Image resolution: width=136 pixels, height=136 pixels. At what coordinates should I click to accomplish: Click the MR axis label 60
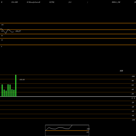(133, 85)
